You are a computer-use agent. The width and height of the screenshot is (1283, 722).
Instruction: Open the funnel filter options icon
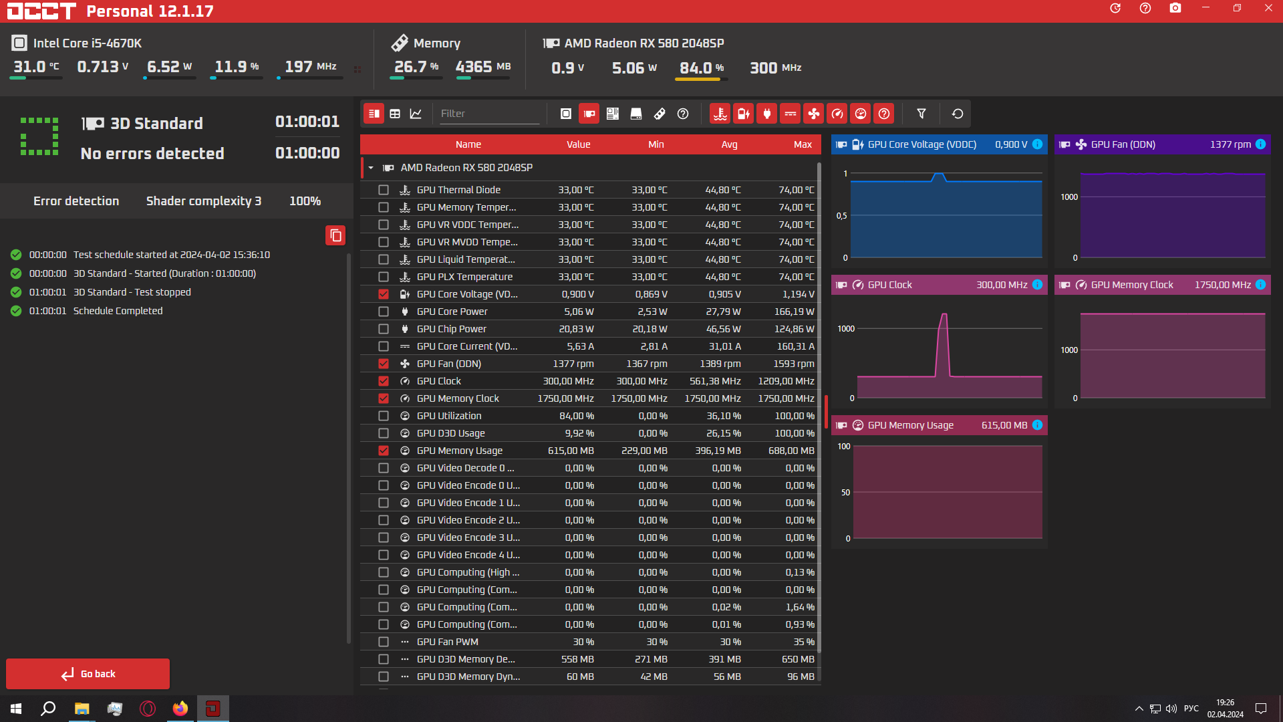921,114
